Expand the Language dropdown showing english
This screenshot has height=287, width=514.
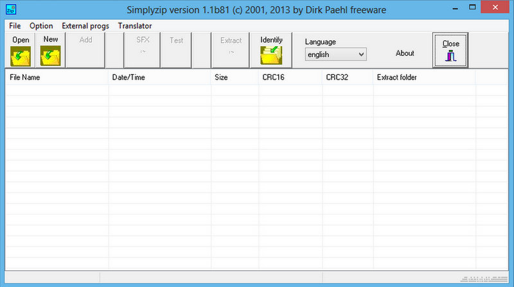(335, 54)
